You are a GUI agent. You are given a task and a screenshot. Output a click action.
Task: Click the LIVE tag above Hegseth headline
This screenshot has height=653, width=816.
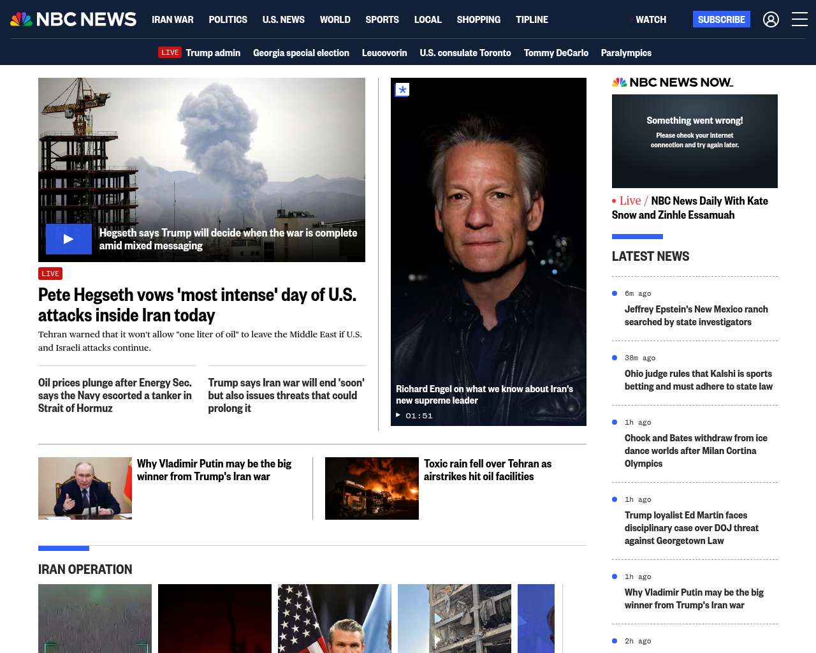pyautogui.click(x=50, y=274)
